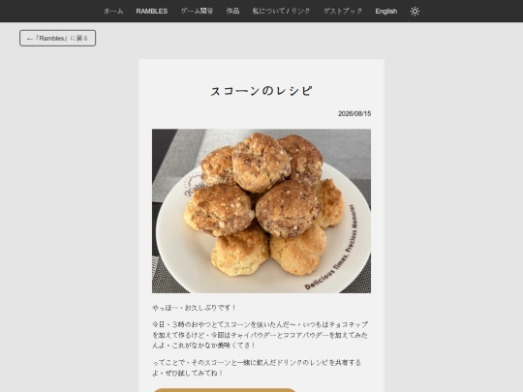Click the スコーンのレシピ article title
Viewport: 523px width, 392px height.
[261, 91]
